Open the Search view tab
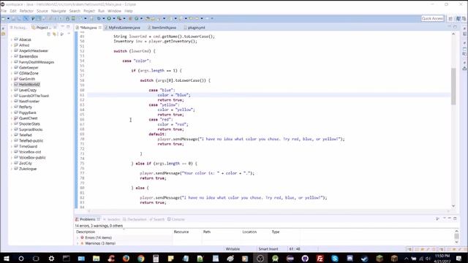This screenshot has height=263, width=468. (157, 219)
